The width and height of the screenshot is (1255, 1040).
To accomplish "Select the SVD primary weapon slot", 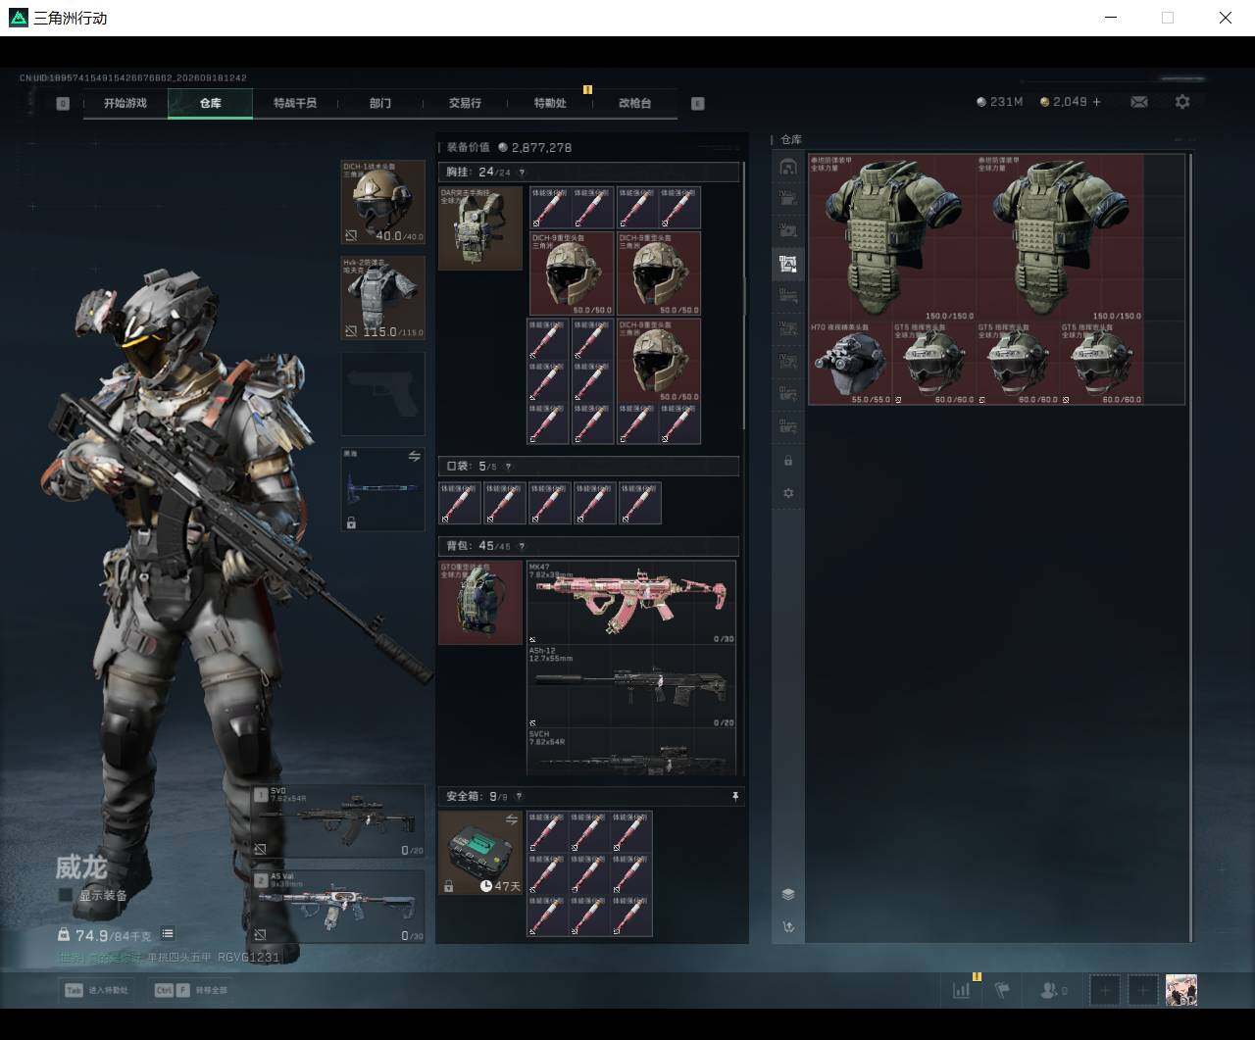I will point(338,821).
